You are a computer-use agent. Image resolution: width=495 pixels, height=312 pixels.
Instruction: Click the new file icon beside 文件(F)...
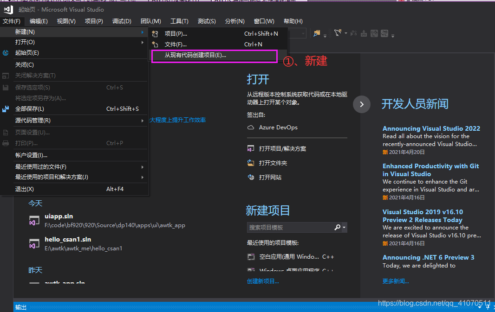[x=155, y=45]
